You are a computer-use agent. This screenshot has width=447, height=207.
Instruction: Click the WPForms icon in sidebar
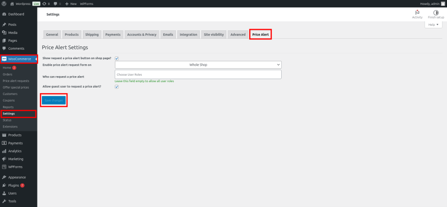[4, 167]
